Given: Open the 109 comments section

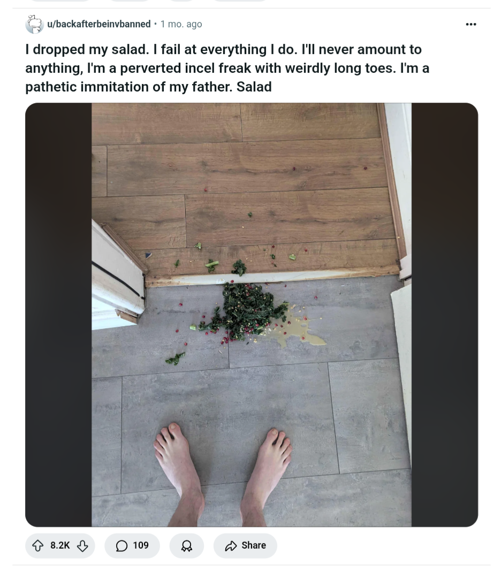Looking at the screenshot, I should tap(132, 545).
